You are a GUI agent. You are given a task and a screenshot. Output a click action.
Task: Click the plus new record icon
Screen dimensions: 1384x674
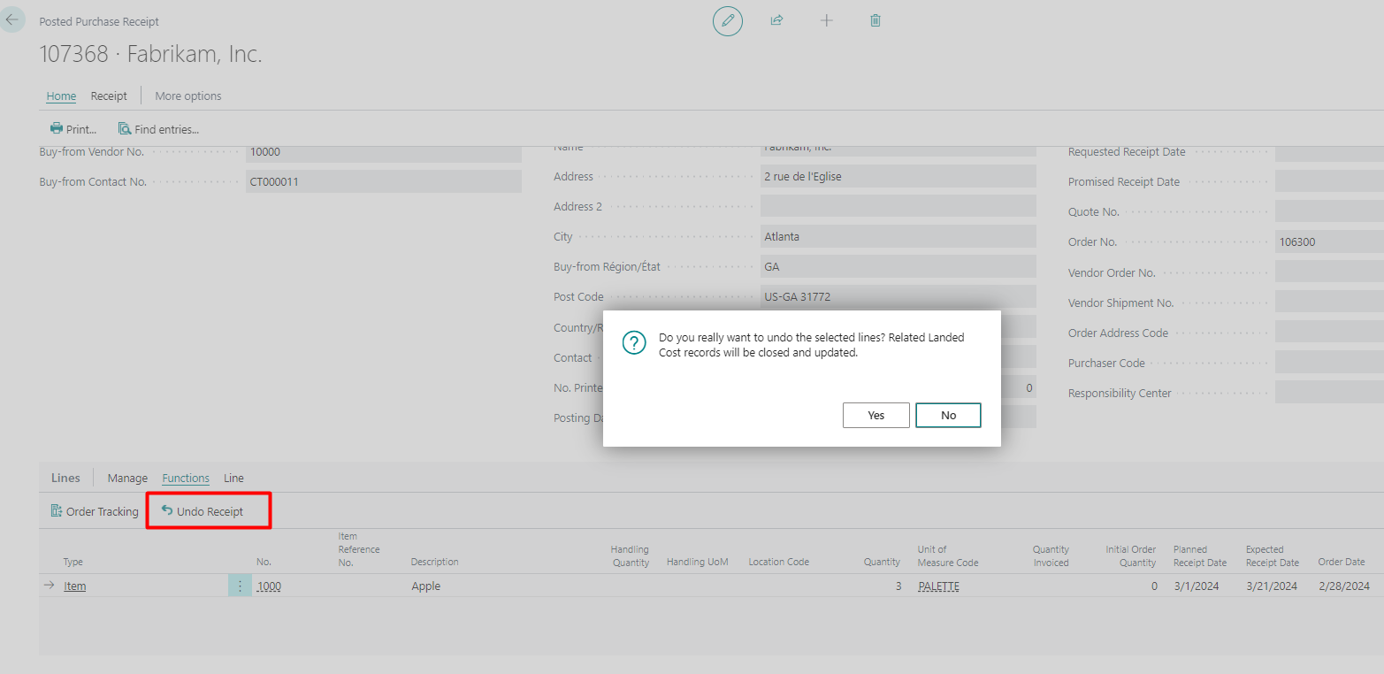click(x=827, y=20)
